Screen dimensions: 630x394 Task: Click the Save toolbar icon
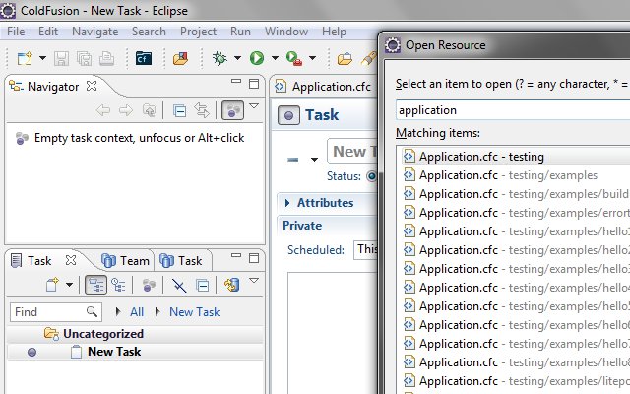[61, 59]
